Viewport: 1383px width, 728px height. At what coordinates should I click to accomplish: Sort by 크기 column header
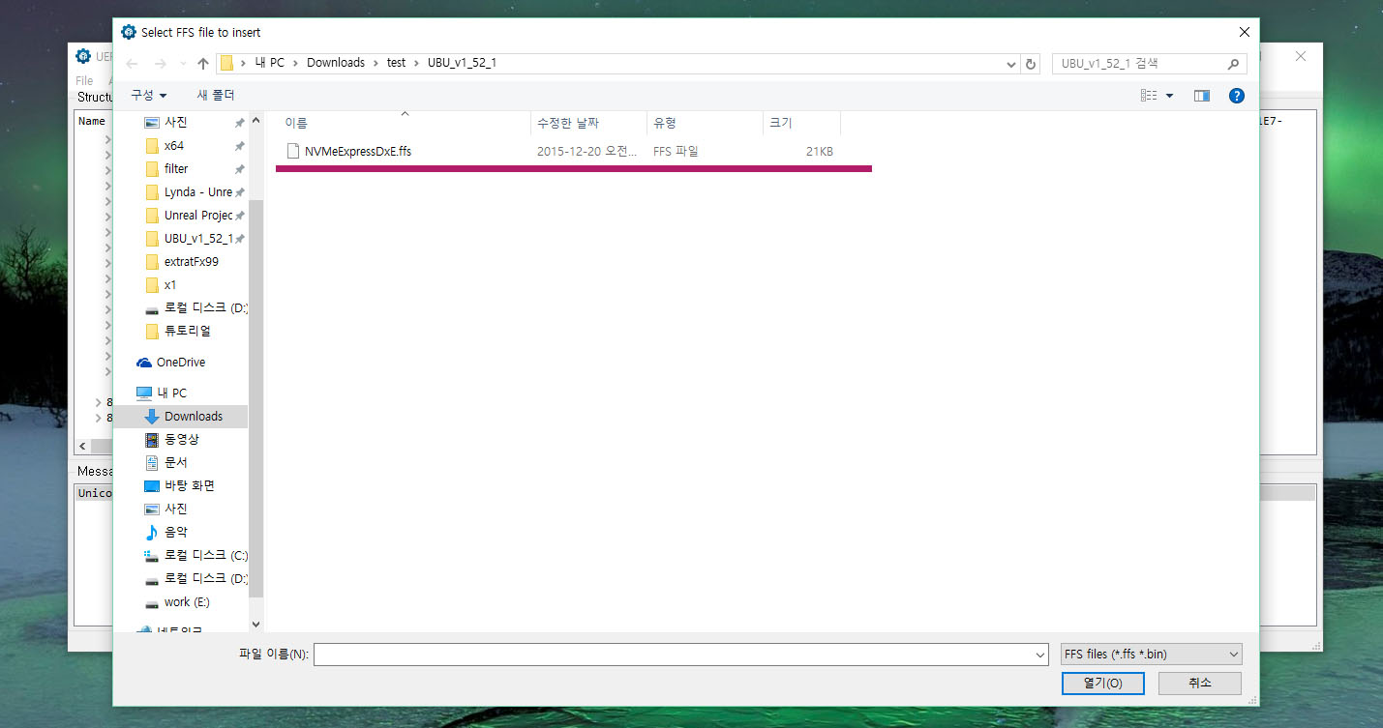801,123
